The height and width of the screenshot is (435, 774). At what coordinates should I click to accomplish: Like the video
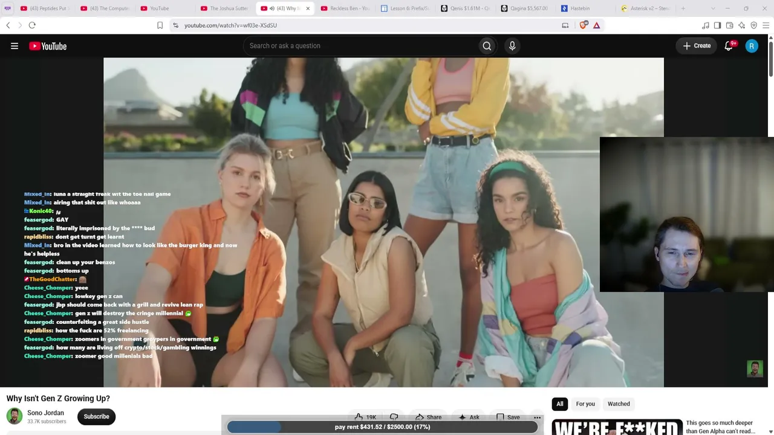365,417
